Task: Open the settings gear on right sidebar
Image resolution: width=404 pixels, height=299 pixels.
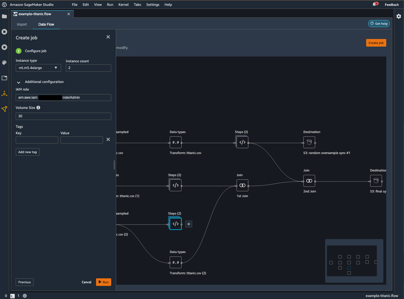Action: pyautogui.click(x=399, y=16)
